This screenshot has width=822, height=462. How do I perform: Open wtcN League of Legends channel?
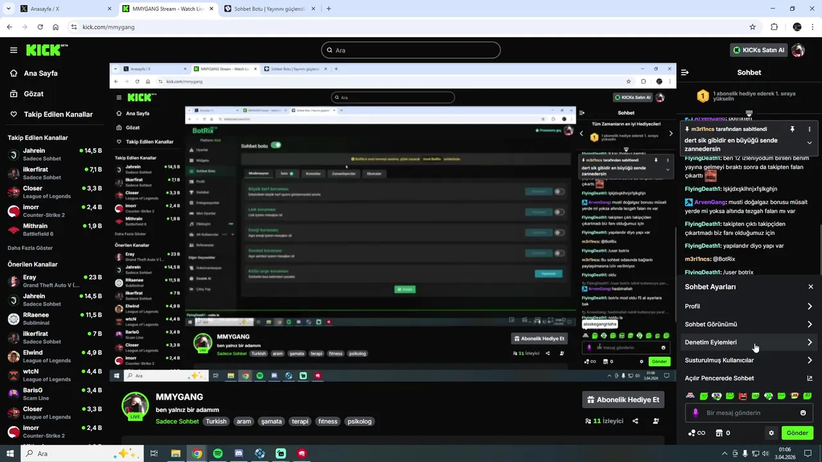(55, 375)
